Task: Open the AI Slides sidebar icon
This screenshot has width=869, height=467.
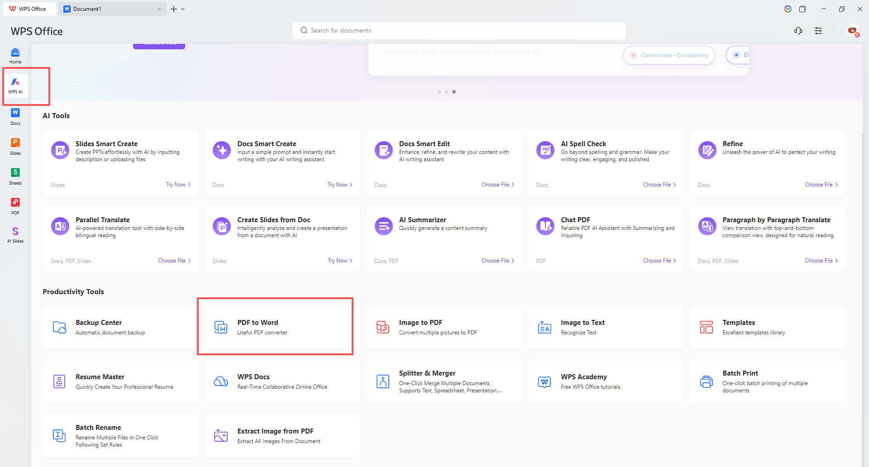Action: click(x=15, y=234)
